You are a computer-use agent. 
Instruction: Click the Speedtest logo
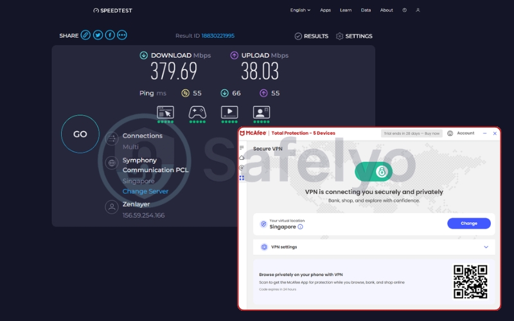point(112,10)
